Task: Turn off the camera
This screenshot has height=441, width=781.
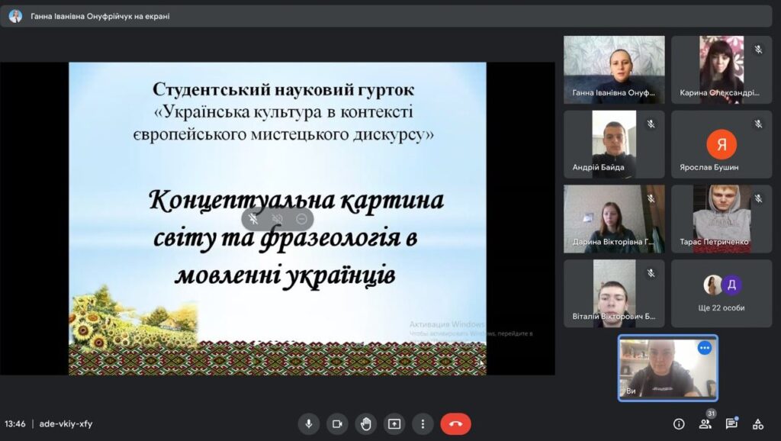Action: click(x=337, y=423)
